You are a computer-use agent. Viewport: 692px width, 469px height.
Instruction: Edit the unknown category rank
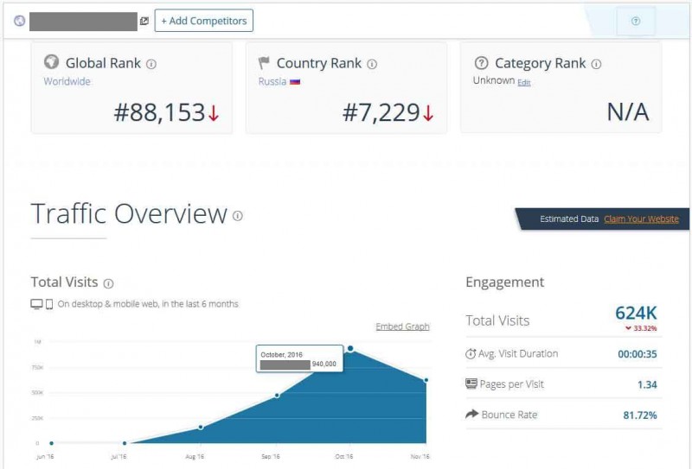pos(524,82)
